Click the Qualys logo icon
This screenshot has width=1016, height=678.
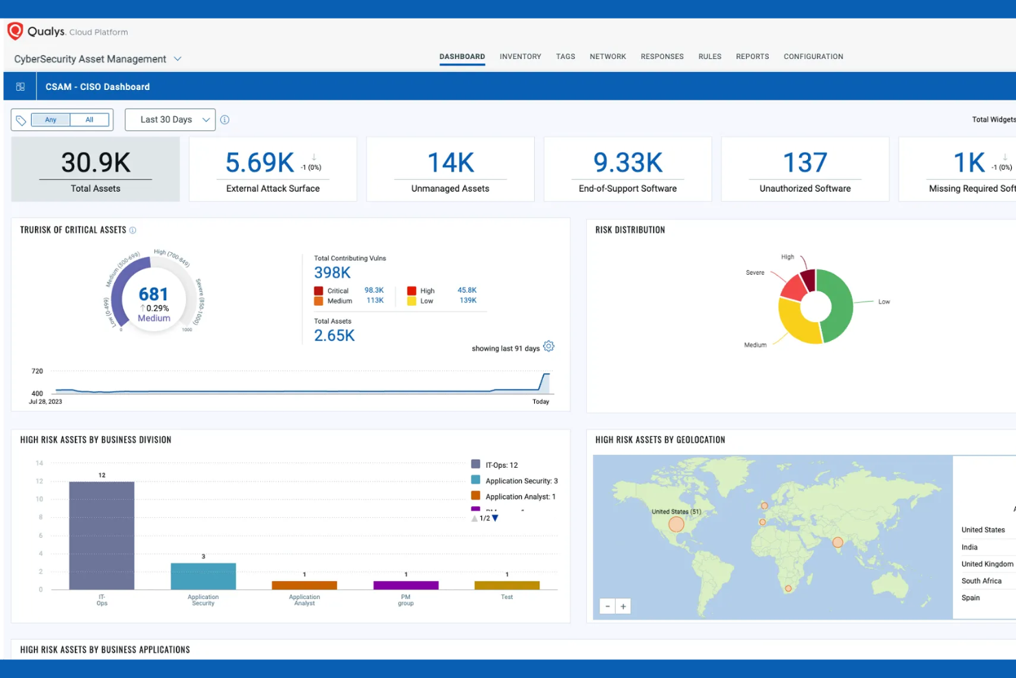pyautogui.click(x=14, y=31)
